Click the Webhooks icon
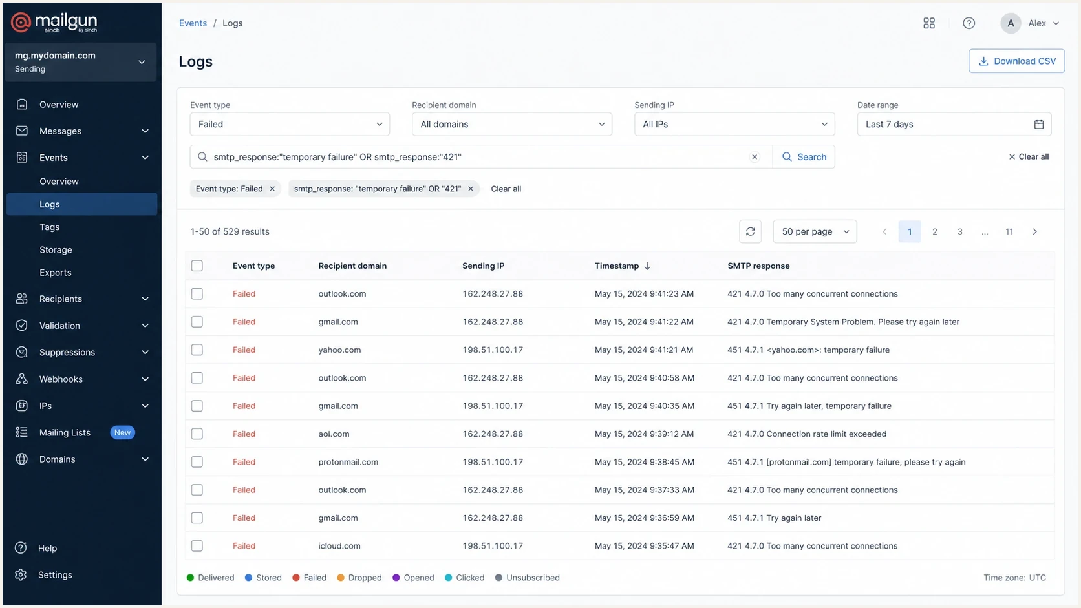Screen dimensions: 1081x608 tap(22, 379)
